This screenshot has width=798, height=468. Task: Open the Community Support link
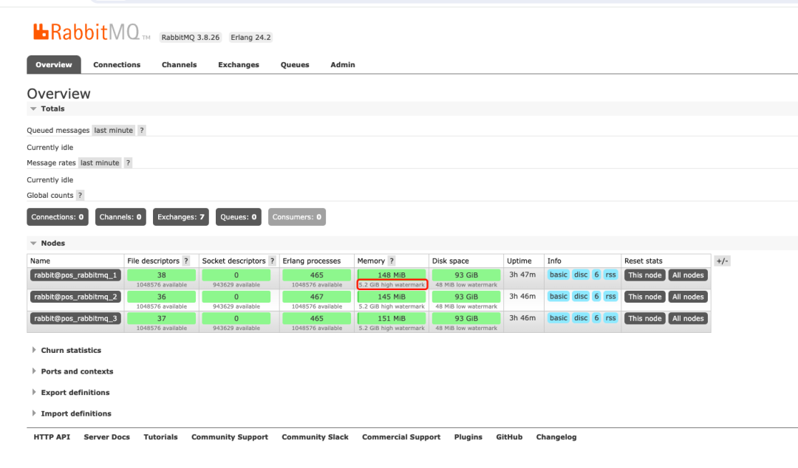pos(230,437)
